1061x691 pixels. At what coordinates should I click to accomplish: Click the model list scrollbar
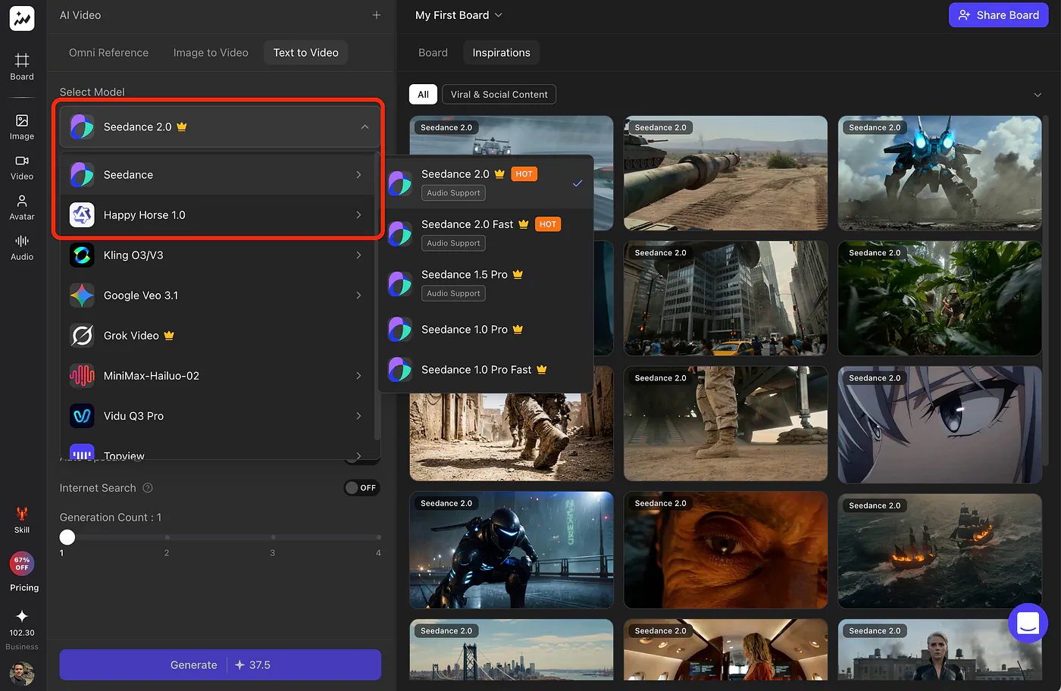(x=377, y=295)
